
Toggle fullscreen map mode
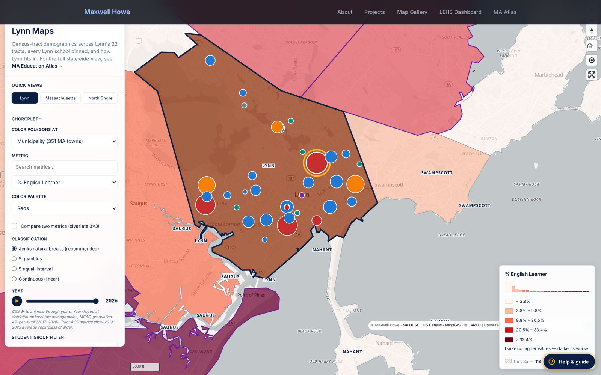[x=592, y=75]
